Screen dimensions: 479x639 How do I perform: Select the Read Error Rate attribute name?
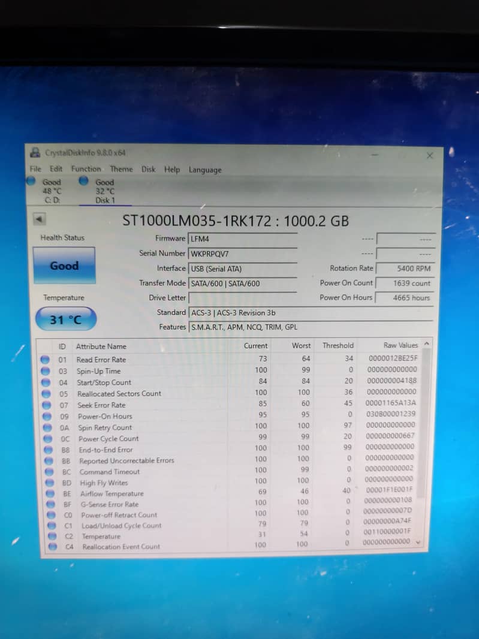[x=101, y=360]
